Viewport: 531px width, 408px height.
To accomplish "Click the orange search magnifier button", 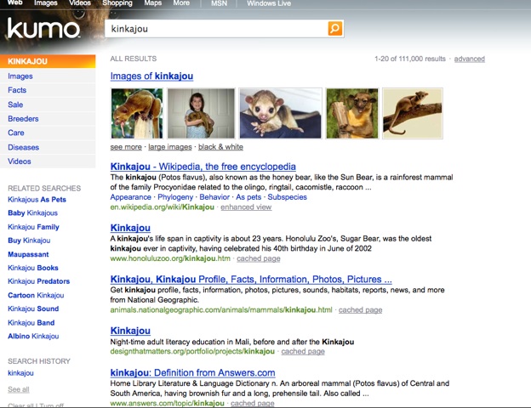I will point(335,29).
